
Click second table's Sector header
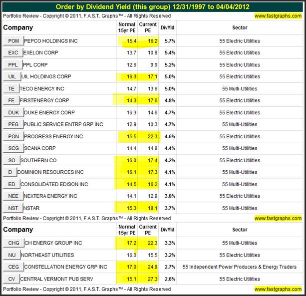pos(240,230)
